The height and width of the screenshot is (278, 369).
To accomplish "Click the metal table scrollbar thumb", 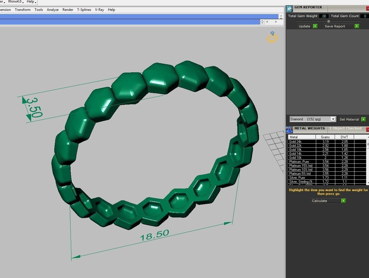I will pos(368,145).
